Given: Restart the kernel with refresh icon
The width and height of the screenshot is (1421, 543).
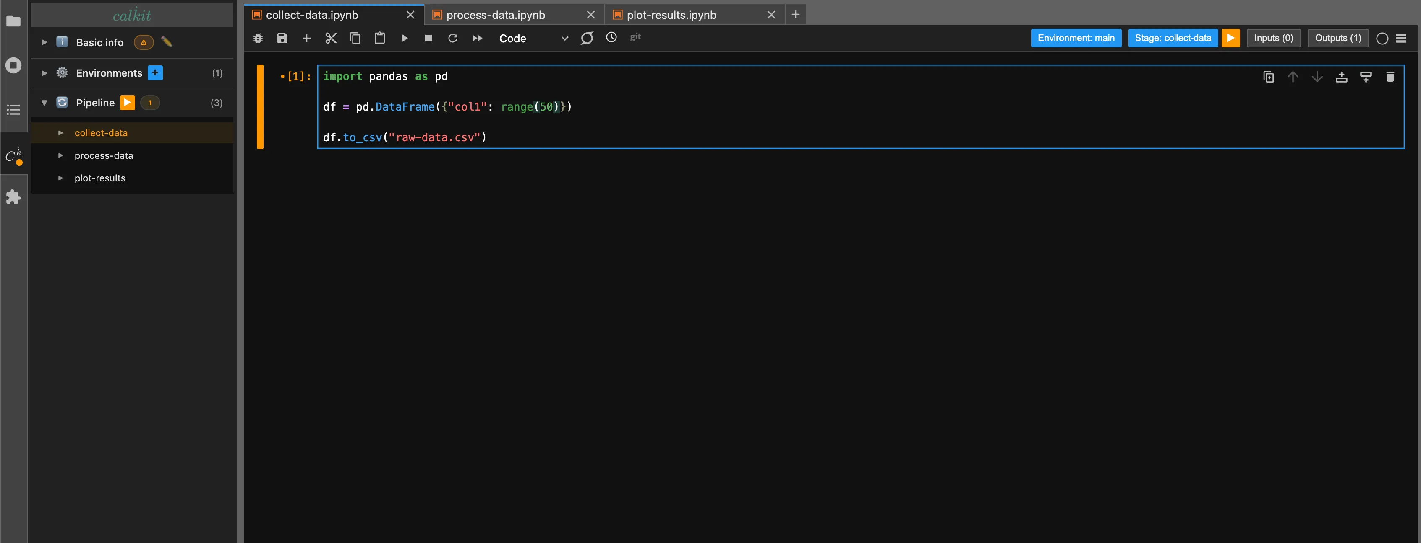Looking at the screenshot, I should 453,38.
